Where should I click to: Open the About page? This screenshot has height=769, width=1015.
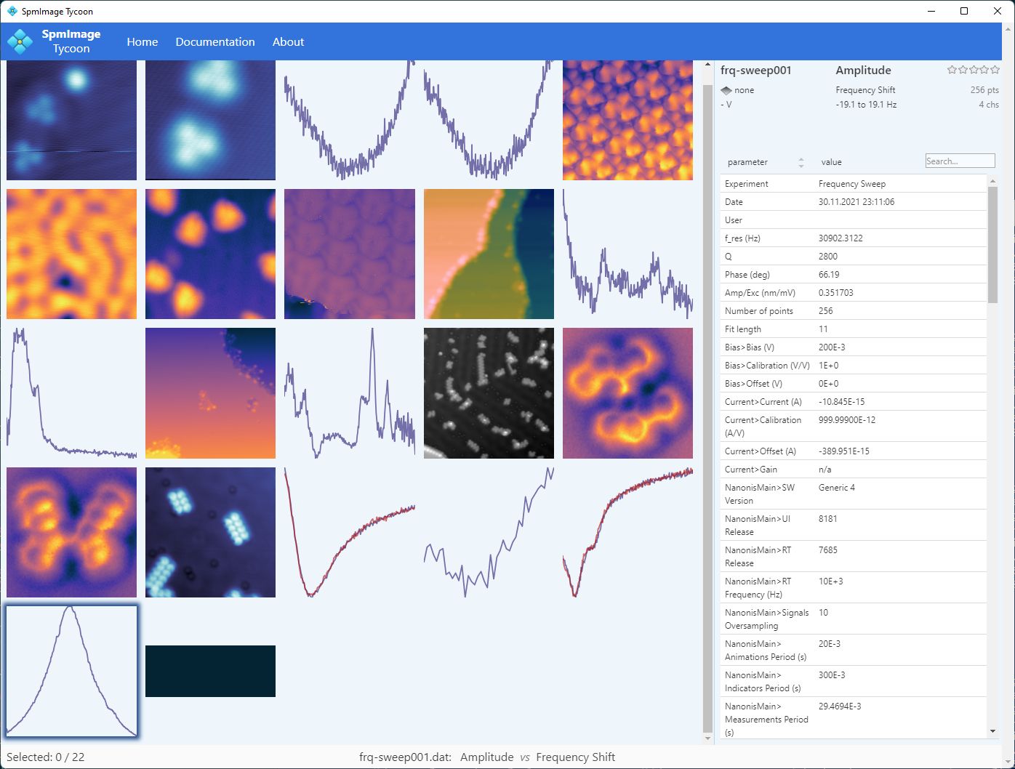288,42
